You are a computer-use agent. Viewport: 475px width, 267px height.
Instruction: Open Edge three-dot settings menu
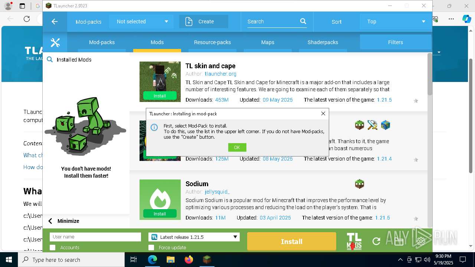(x=451, y=19)
